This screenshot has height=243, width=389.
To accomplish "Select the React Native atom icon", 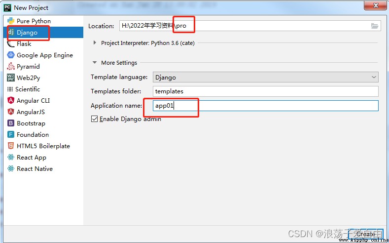I will pos(11,169).
